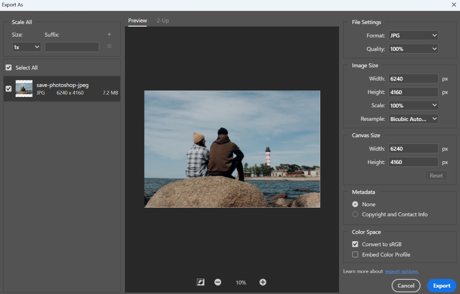This screenshot has height=294, width=460.
Task: Close the Export As dialog window
Action: click(454, 5)
